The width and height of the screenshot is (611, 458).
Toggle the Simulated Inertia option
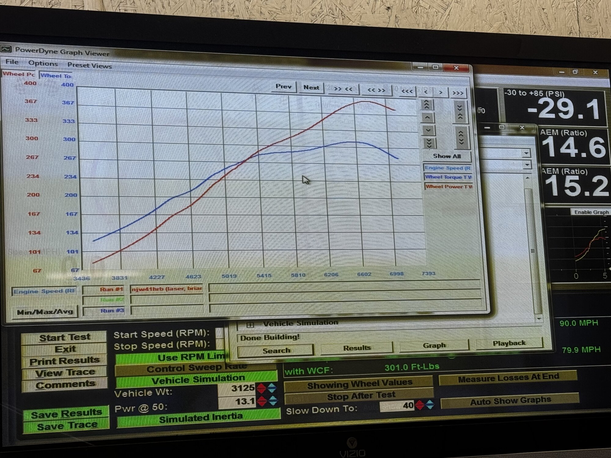click(x=199, y=417)
